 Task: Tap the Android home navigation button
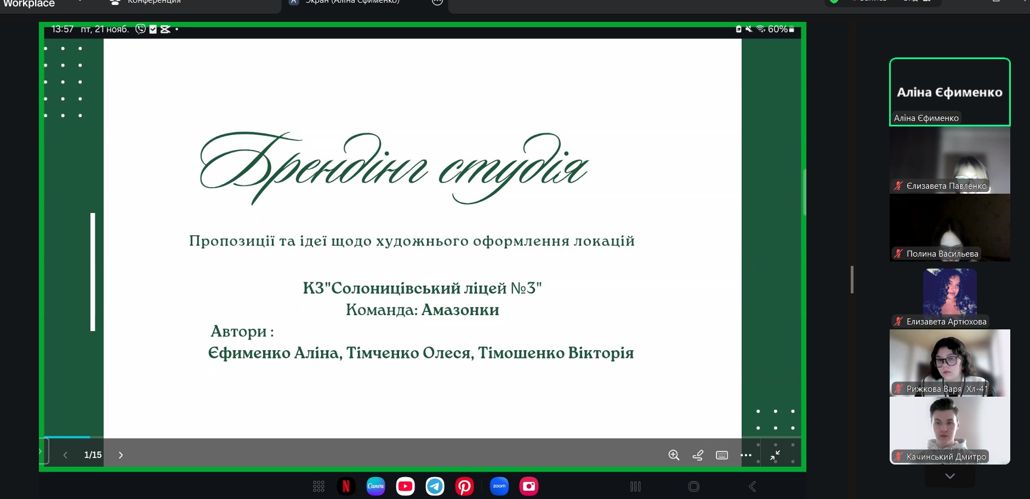coord(693,486)
